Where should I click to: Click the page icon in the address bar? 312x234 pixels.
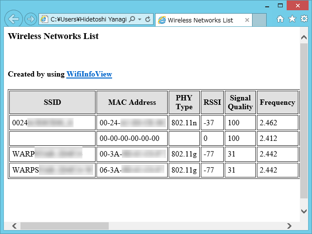[x=44, y=19]
